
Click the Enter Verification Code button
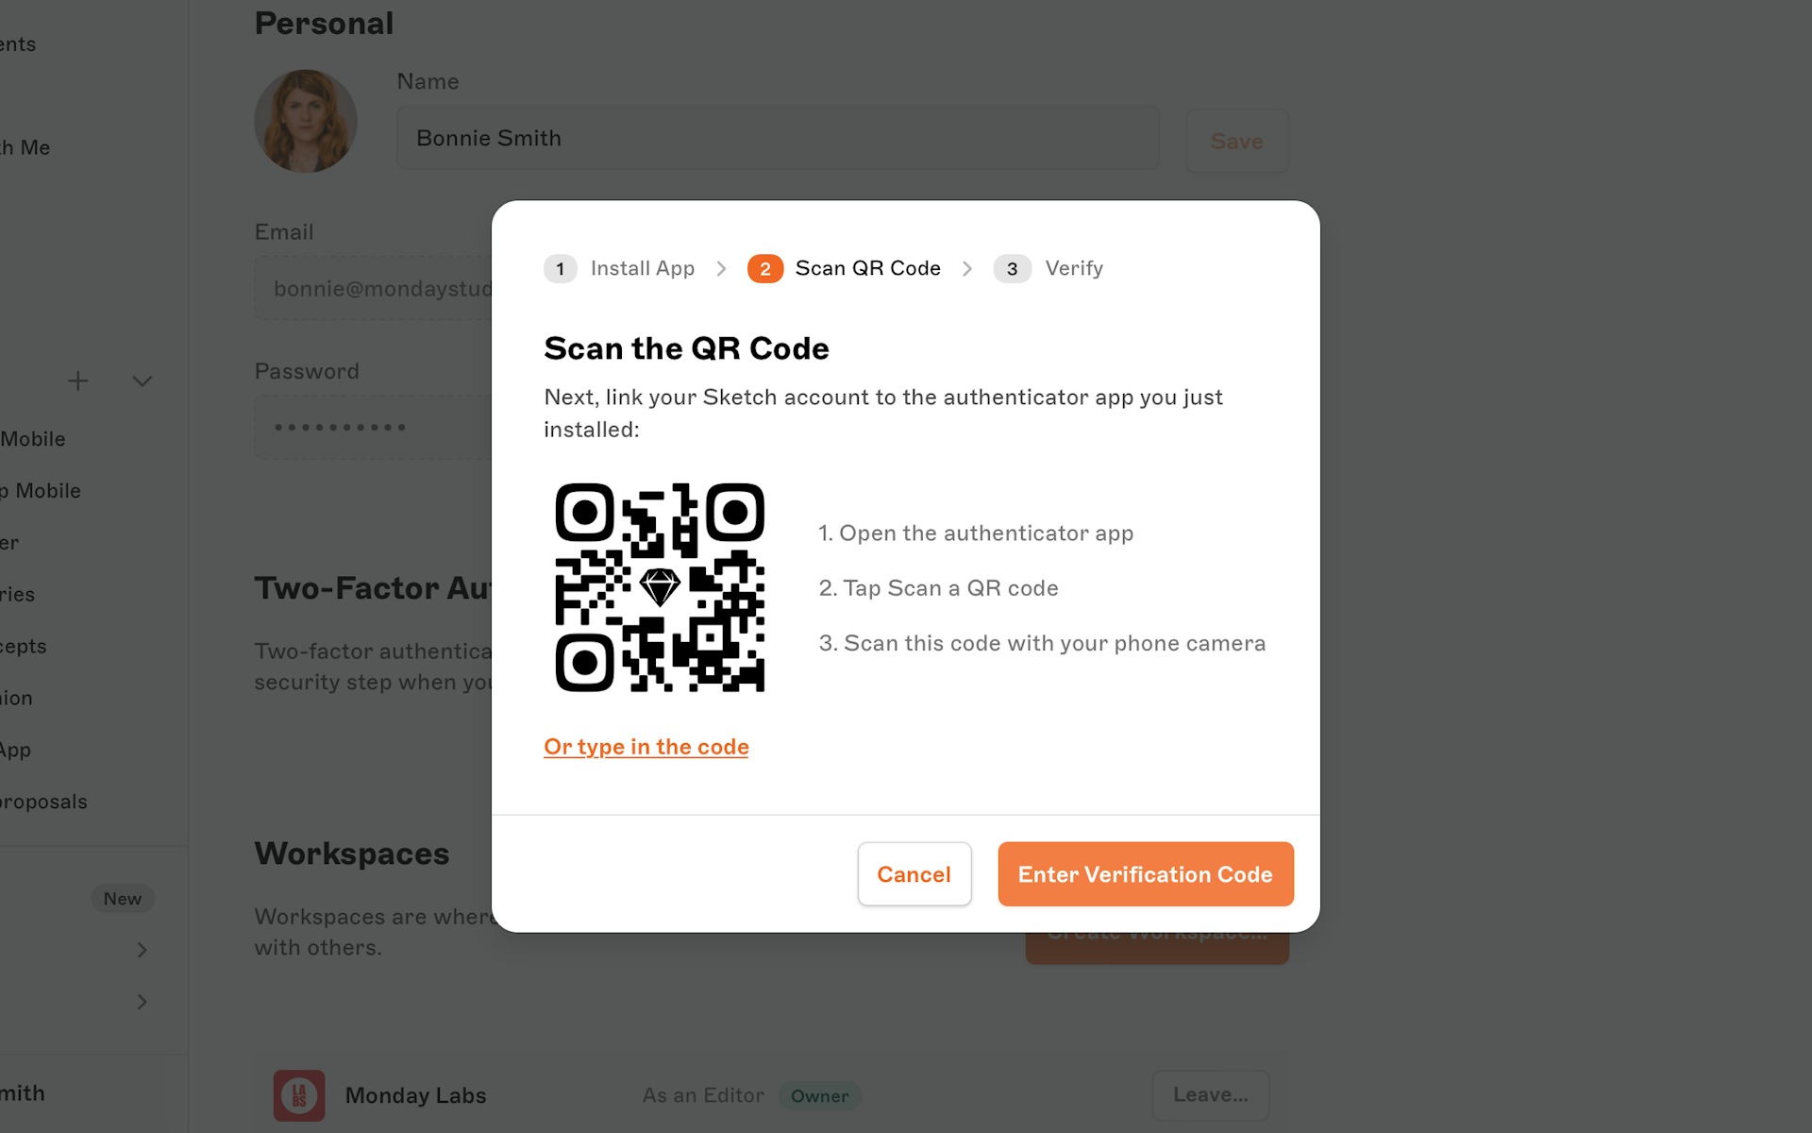tap(1146, 873)
